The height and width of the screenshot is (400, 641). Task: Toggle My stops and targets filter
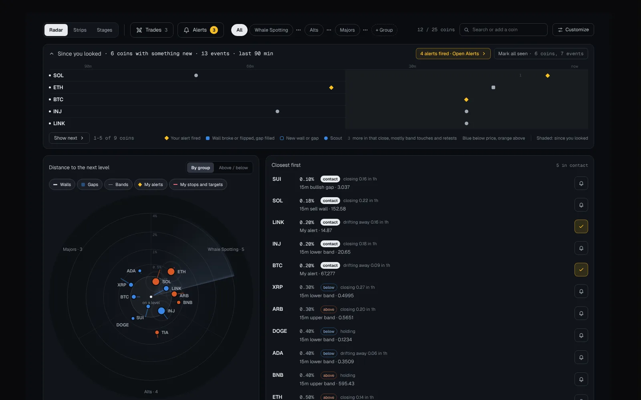pyautogui.click(x=198, y=184)
